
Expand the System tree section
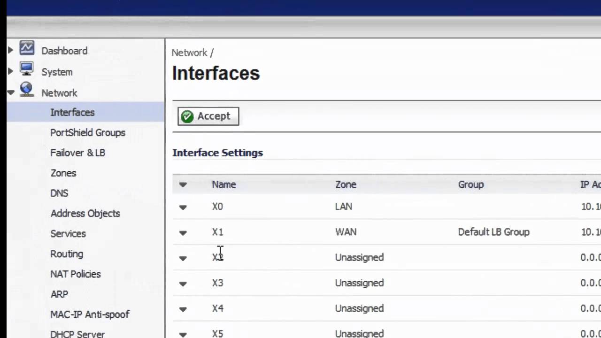click(10, 71)
